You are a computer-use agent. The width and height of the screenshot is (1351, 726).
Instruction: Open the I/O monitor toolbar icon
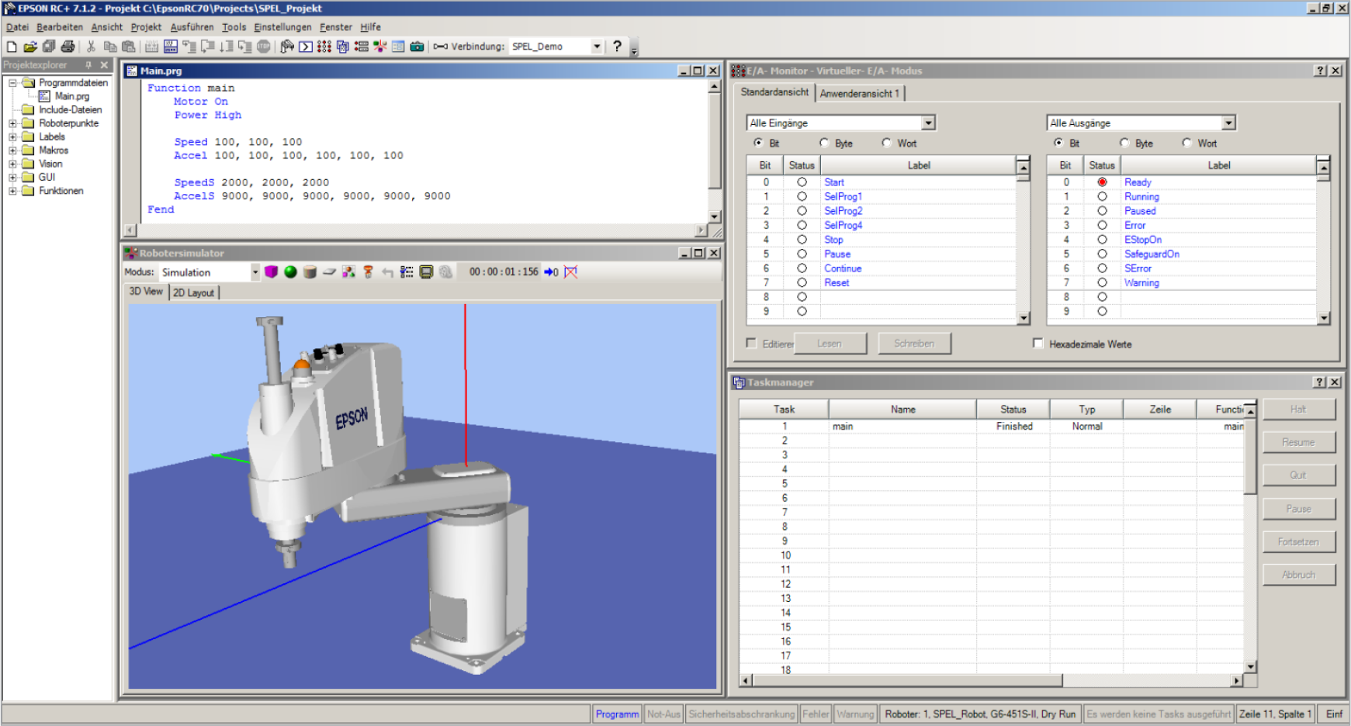coord(324,47)
